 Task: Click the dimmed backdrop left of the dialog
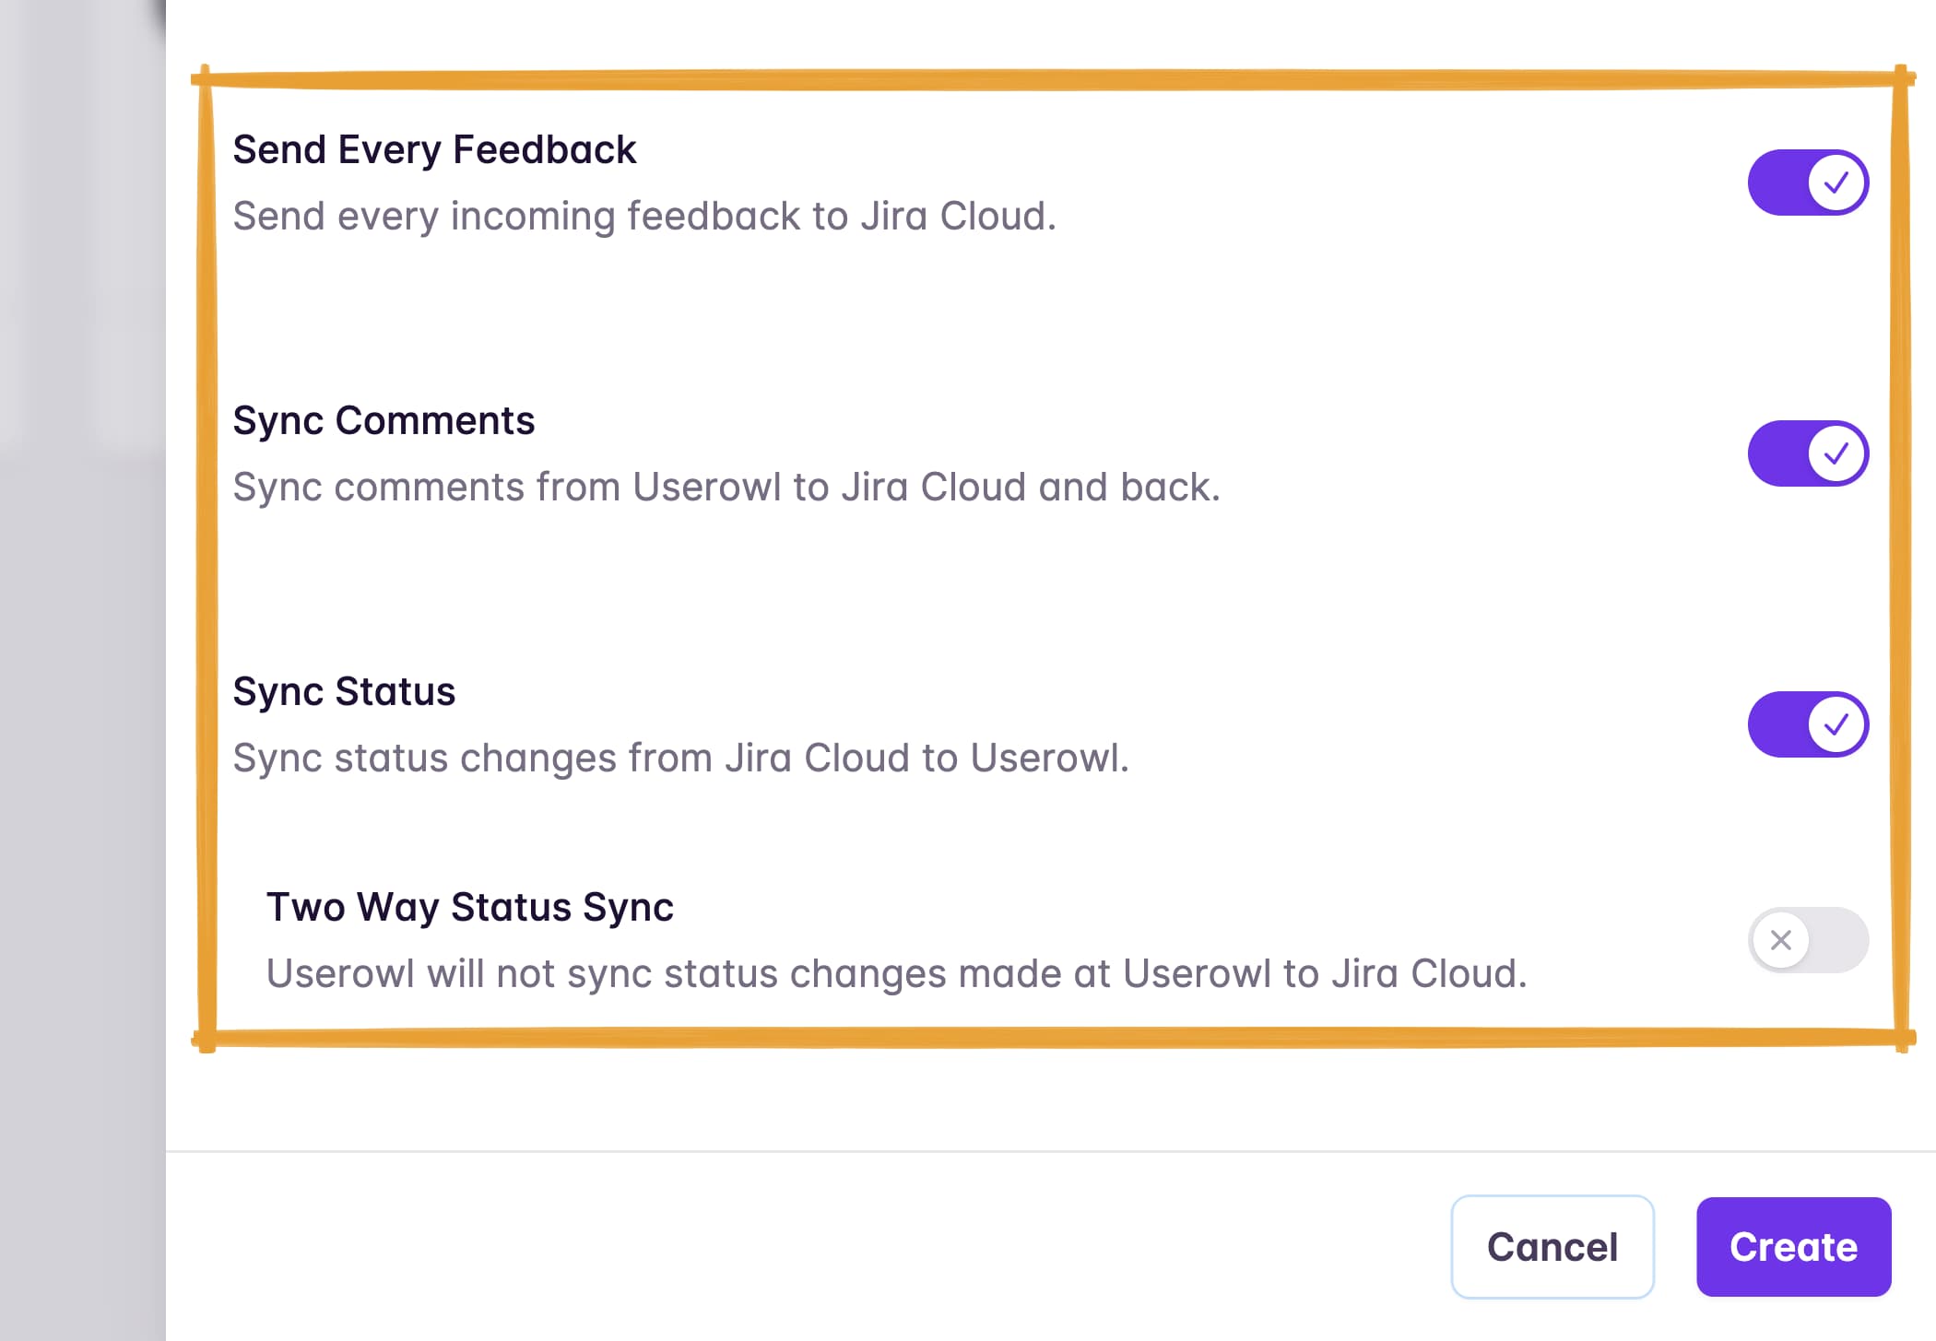(81, 737)
